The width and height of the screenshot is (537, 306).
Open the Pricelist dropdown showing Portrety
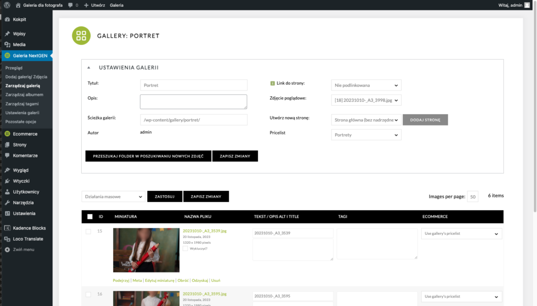pos(366,135)
